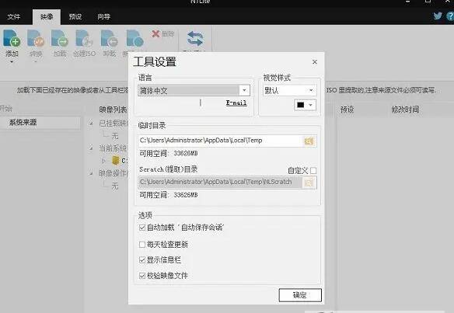Click the Create ISO toolbar icon
Image resolution: width=454 pixels, height=313 pixels.
[84, 38]
